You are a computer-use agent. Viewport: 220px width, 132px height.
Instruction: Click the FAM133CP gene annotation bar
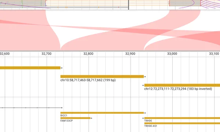coord(76,118)
